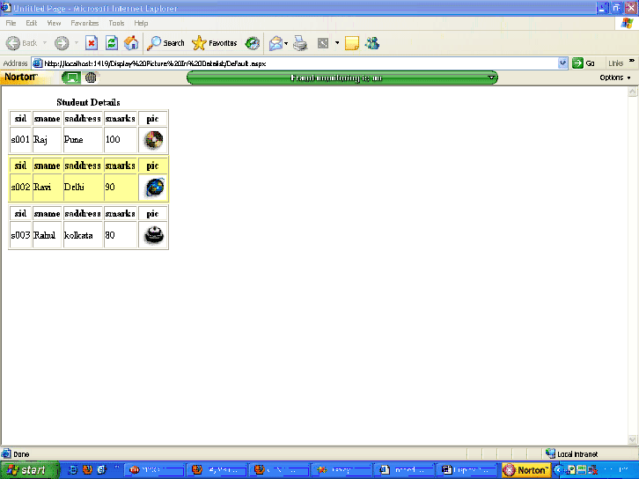Image resolution: width=639 pixels, height=479 pixels.
Task: Expand the Address bar dropdown arrow
Action: tap(562, 63)
